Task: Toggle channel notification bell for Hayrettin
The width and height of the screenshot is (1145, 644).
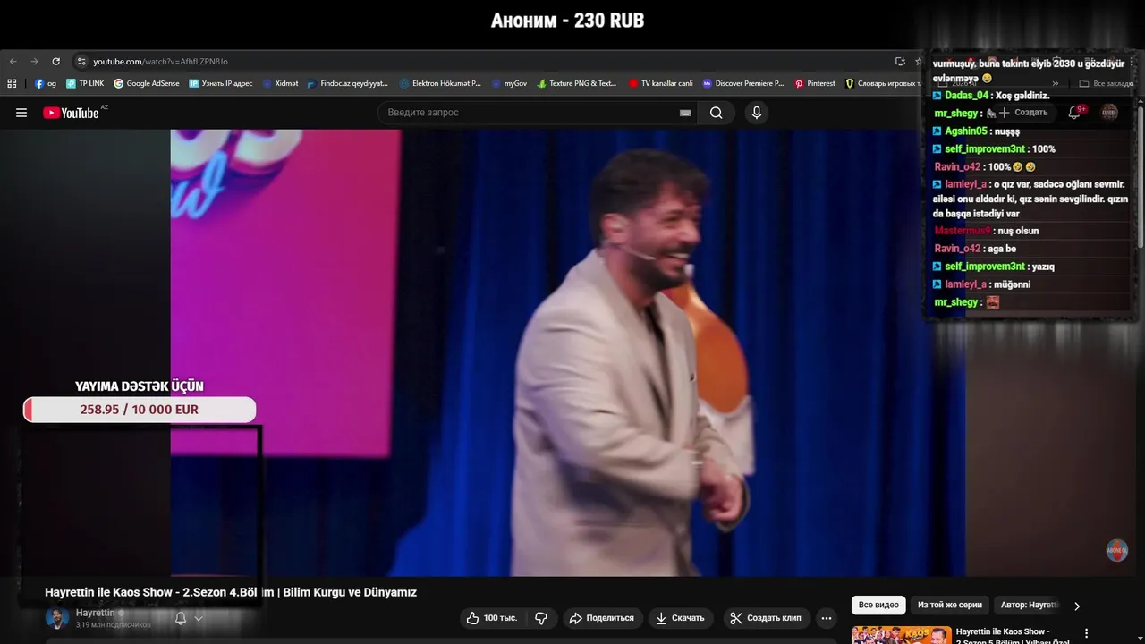Action: tap(181, 618)
